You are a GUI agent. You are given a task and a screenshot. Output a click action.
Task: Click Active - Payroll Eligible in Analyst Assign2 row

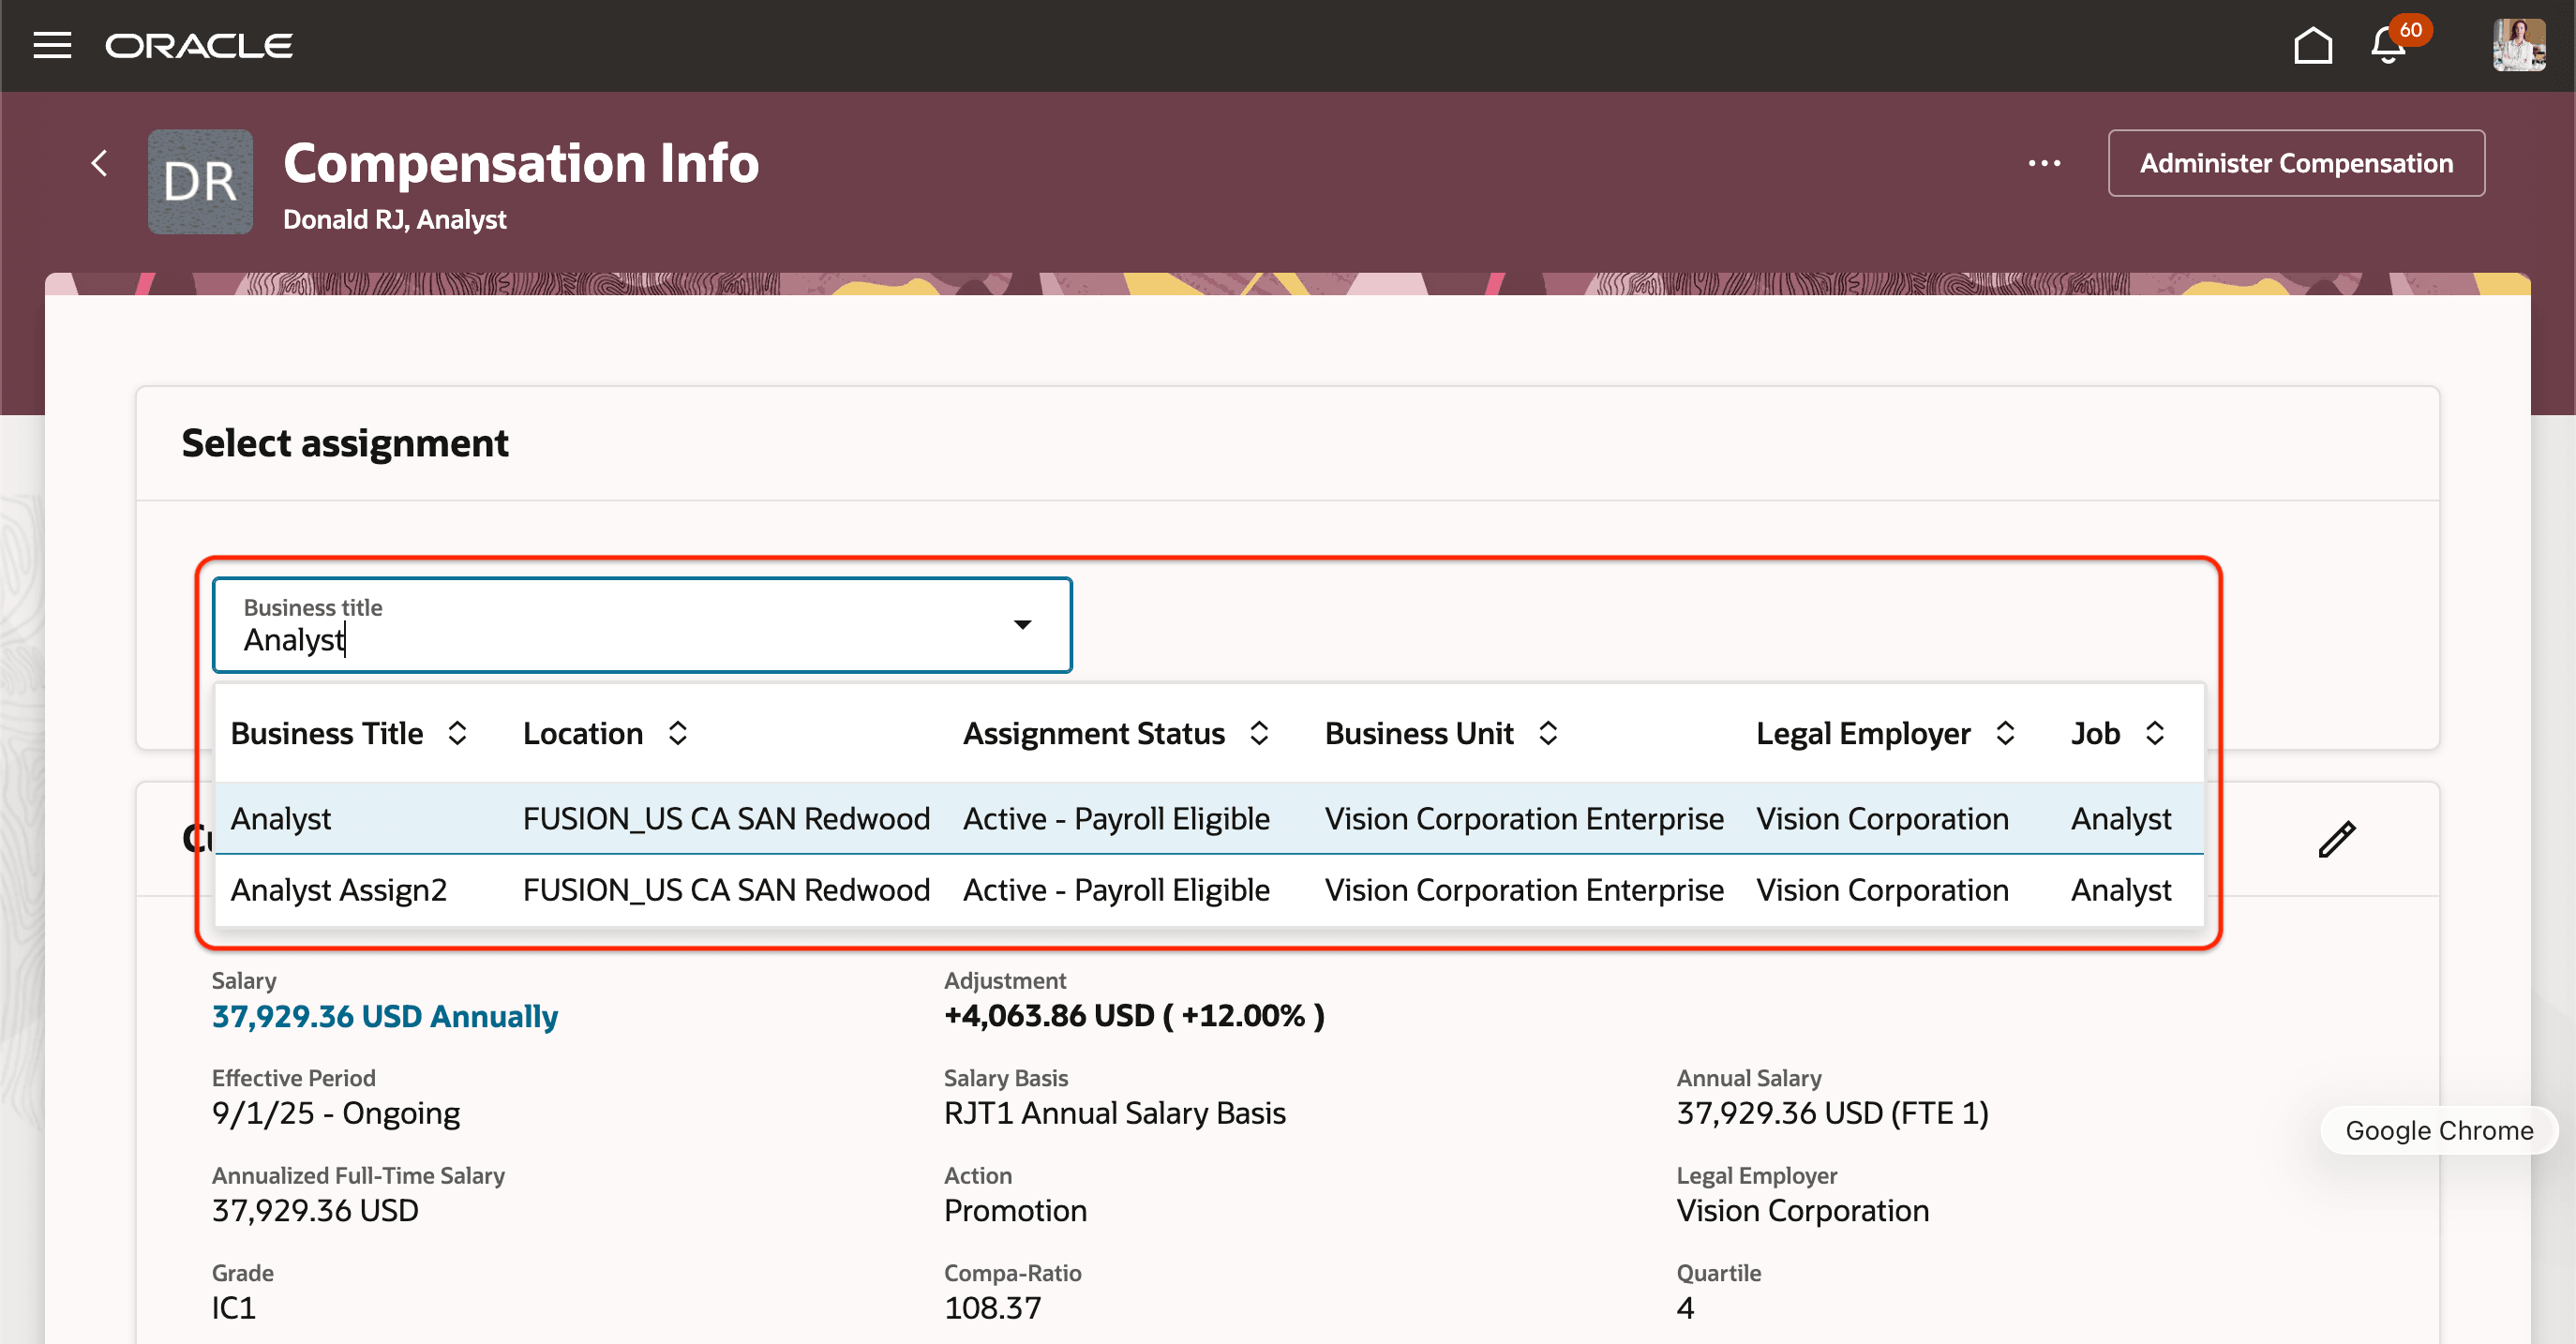pos(1116,890)
